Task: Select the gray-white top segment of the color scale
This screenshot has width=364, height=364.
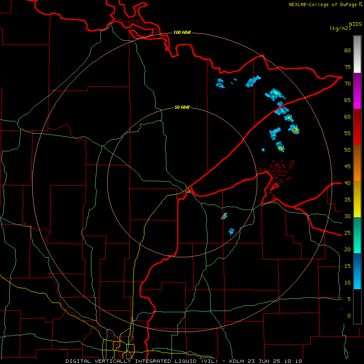Action: click(x=357, y=54)
